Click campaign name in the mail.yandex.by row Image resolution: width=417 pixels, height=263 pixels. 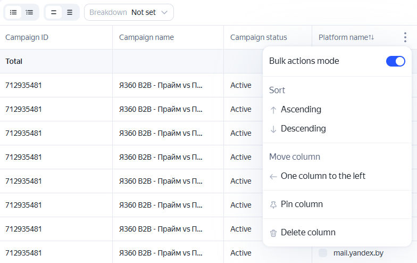pos(161,253)
